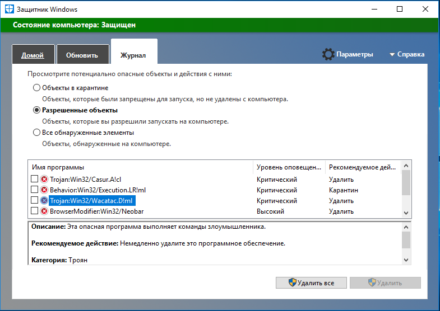Select the Объекты в карантине radio option
The height and width of the screenshot is (311, 440).
pos(37,88)
